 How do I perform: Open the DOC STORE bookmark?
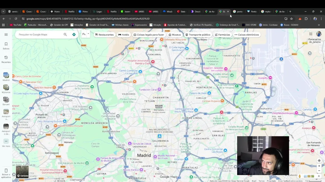coord(249,25)
